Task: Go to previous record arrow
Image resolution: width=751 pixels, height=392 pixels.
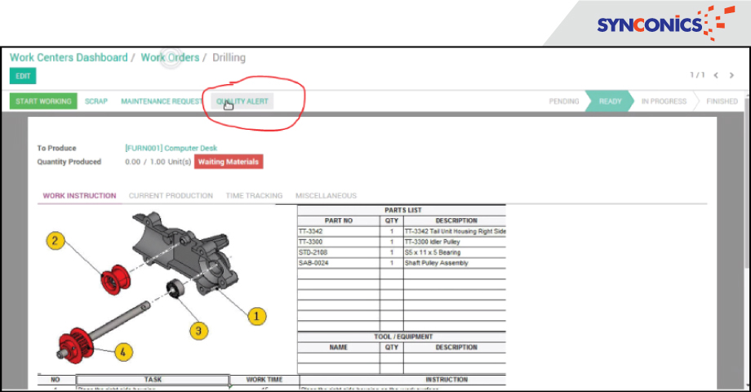Action: click(716, 75)
